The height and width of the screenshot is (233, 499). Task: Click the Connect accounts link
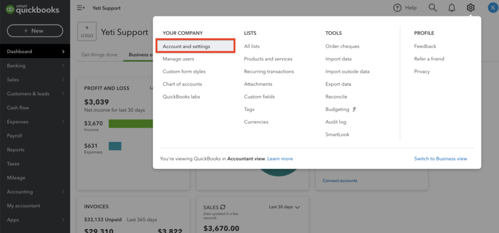pos(340,180)
